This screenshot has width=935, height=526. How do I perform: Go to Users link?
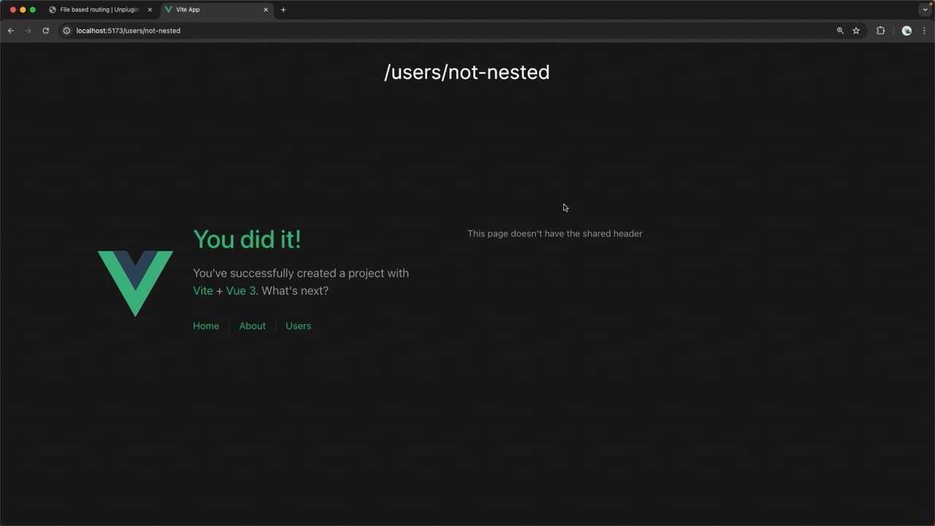(x=298, y=326)
